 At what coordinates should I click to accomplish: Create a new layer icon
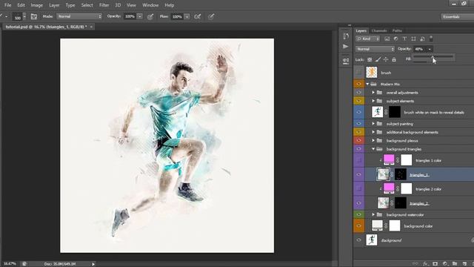pos(464,264)
